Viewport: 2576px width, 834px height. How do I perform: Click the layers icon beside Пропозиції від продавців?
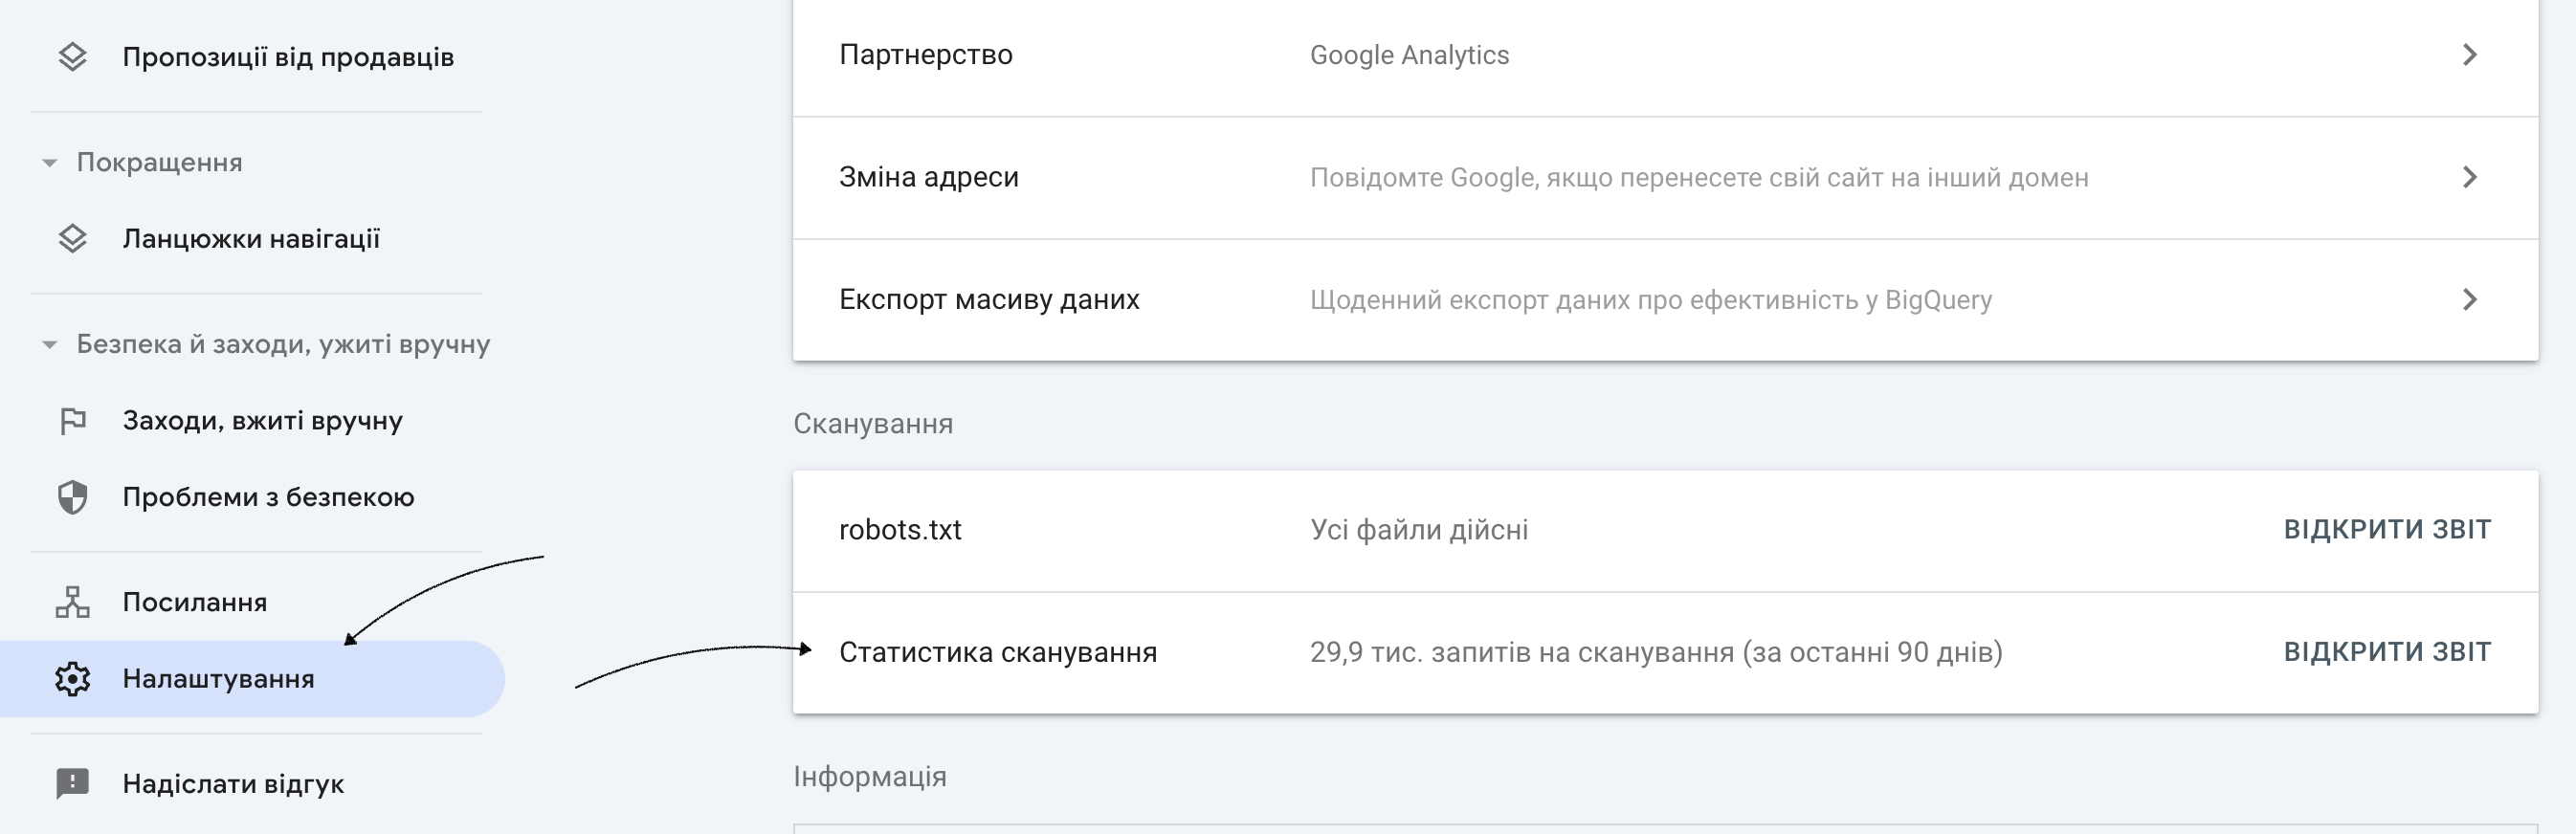pyautogui.click(x=72, y=57)
